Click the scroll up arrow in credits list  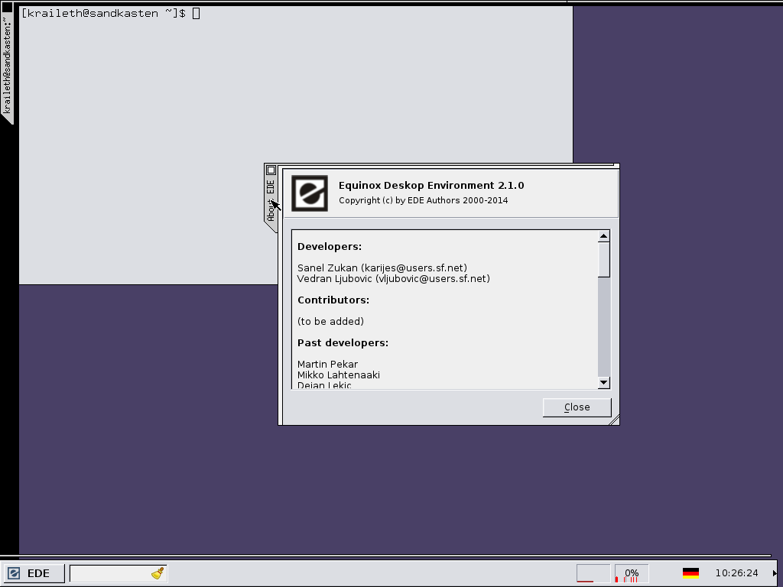604,236
